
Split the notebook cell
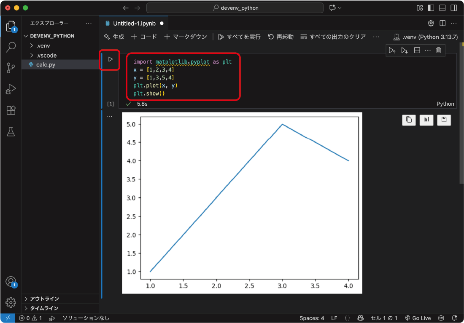click(x=417, y=50)
